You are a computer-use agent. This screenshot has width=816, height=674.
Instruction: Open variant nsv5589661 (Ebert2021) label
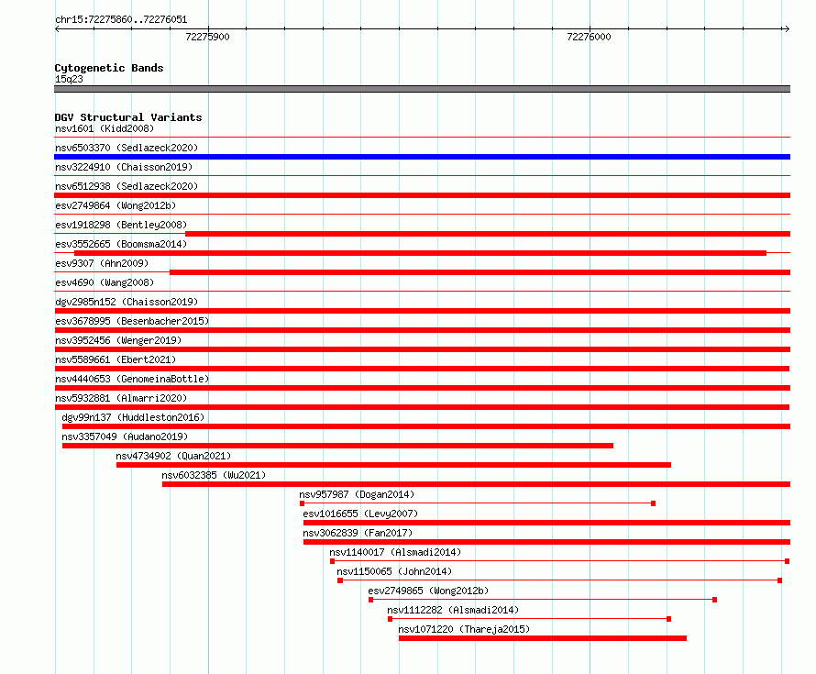116,359
